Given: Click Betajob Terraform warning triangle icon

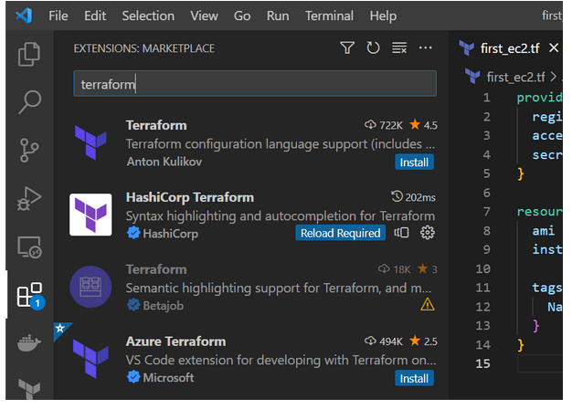Looking at the screenshot, I should [428, 305].
